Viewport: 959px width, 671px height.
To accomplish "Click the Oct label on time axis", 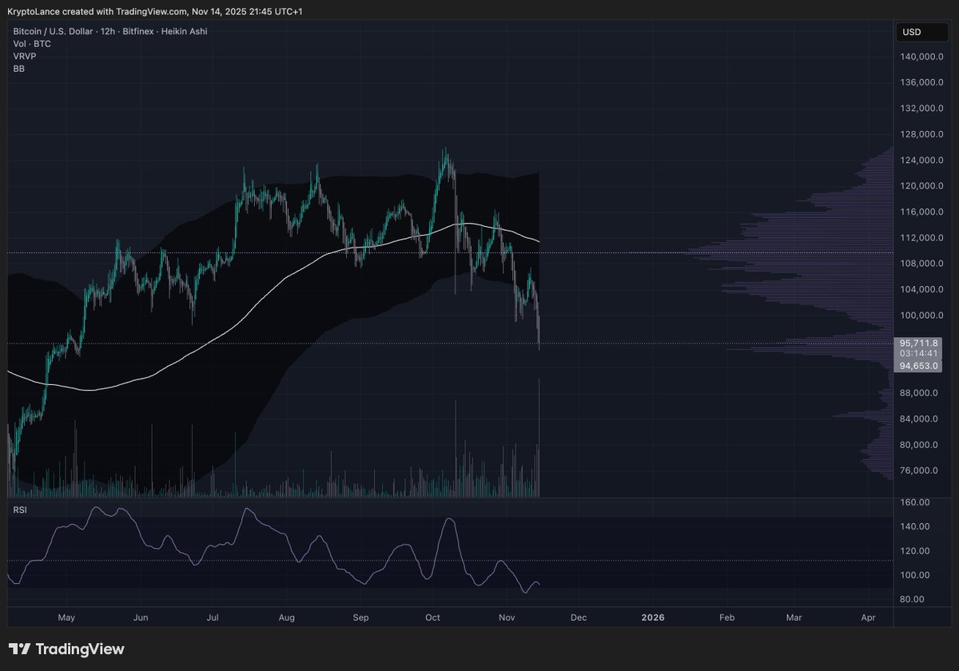I will click(x=433, y=617).
